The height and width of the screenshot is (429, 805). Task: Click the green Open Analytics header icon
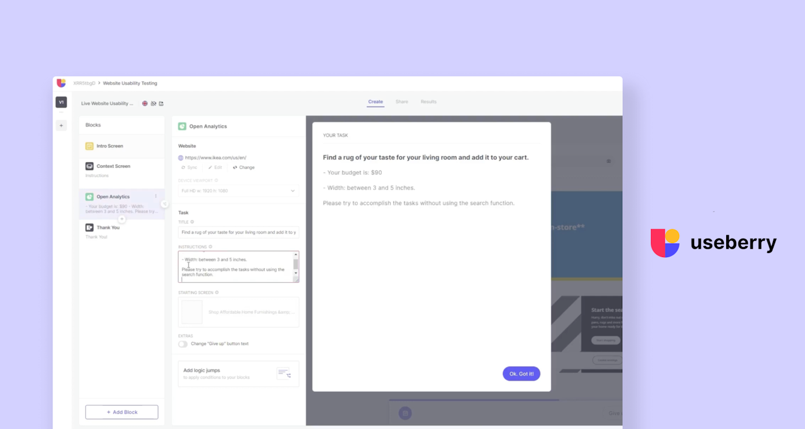click(x=182, y=126)
